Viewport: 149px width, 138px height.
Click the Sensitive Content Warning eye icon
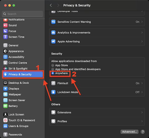pyautogui.click(x=53, y=22)
